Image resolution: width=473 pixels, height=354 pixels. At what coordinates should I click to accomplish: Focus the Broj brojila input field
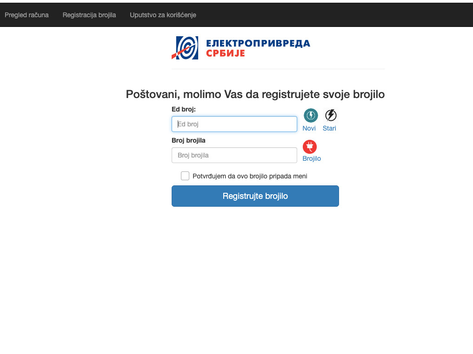point(234,155)
